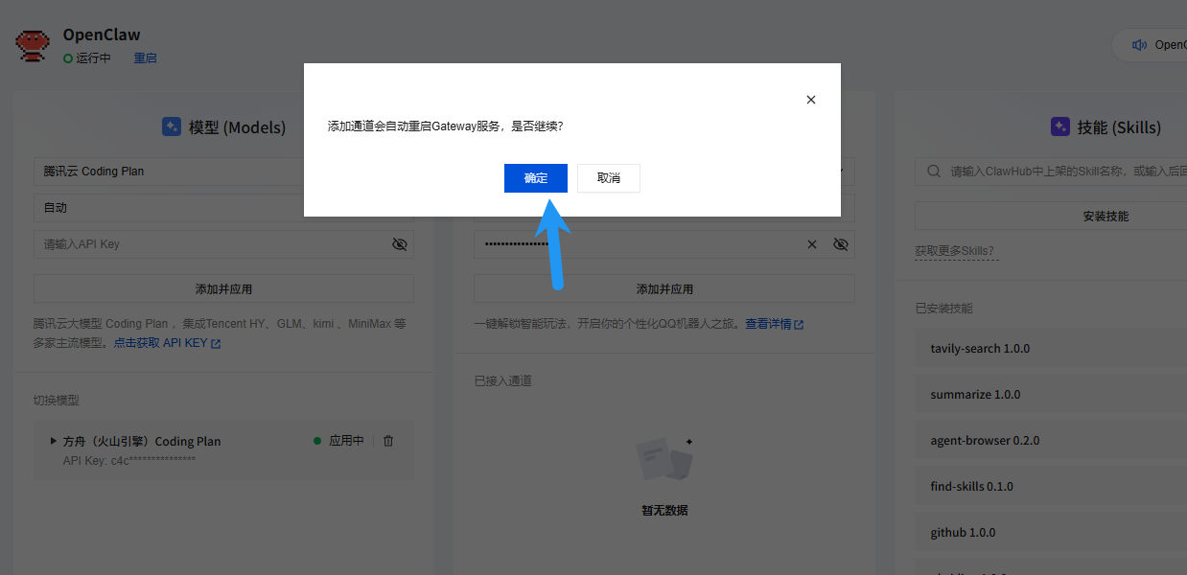
Task: Close the Gateway restart confirmation dialog
Action: (811, 100)
